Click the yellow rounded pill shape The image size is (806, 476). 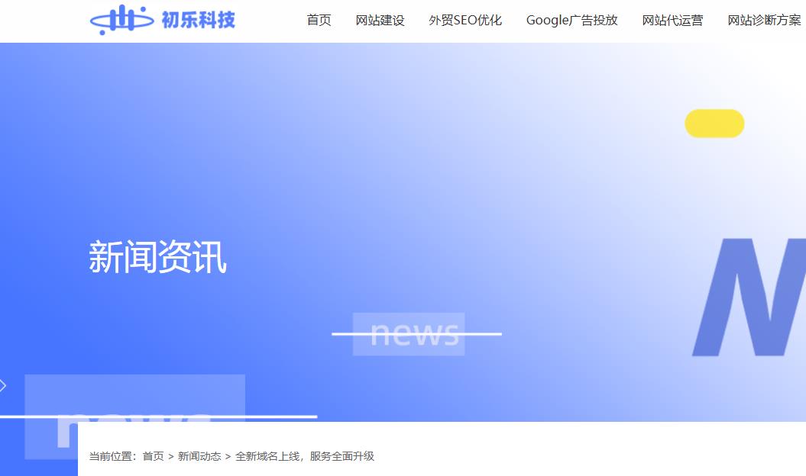[x=714, y=123]
